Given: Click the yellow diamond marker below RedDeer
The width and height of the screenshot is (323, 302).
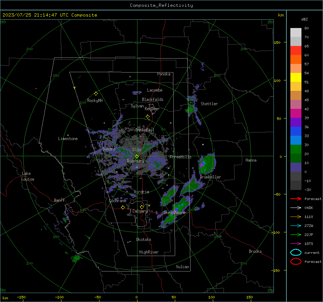Looking at the screenshot, I should (x=148, y=117).
